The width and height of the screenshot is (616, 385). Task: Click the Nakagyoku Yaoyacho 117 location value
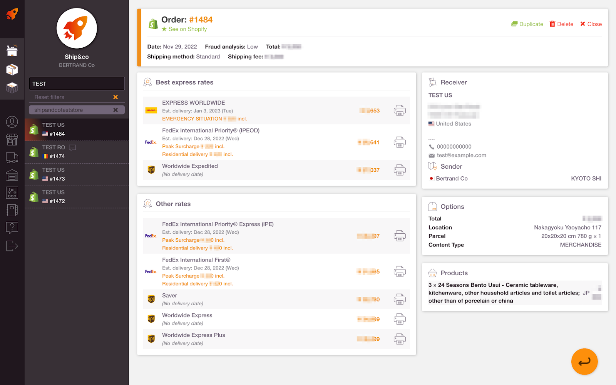(x=567, y=228)
